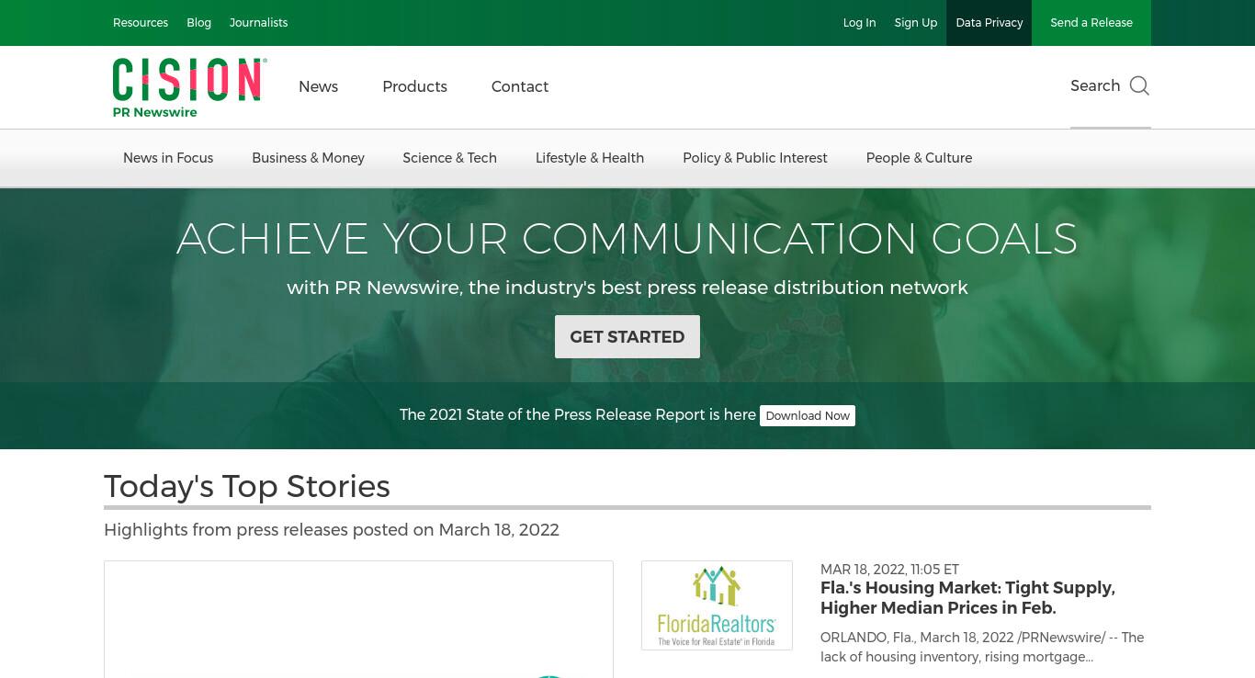Click the Download Now button

(808, 415)
